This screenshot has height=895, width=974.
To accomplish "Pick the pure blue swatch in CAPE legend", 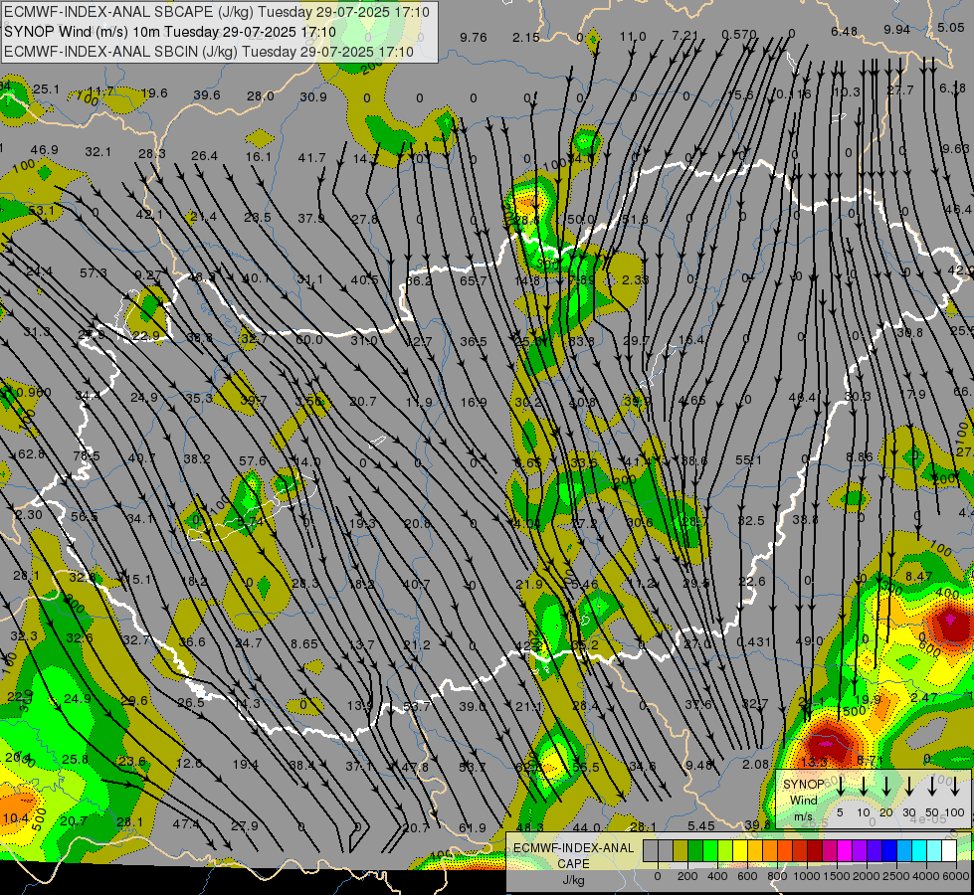I will (x=888, y=851).
